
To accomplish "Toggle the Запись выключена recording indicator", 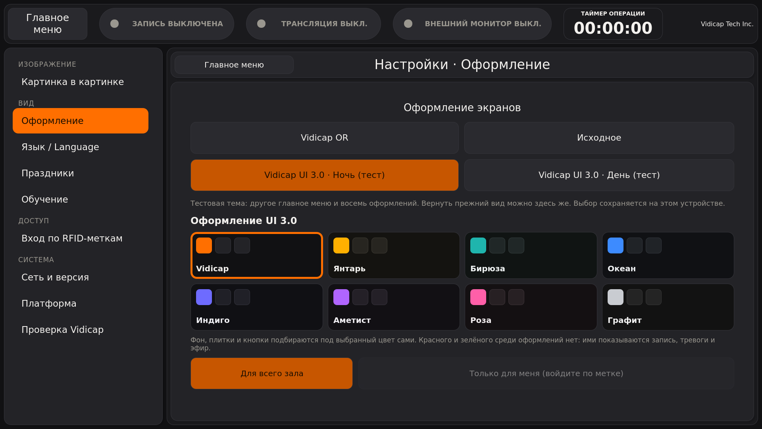I will [167, 24].
